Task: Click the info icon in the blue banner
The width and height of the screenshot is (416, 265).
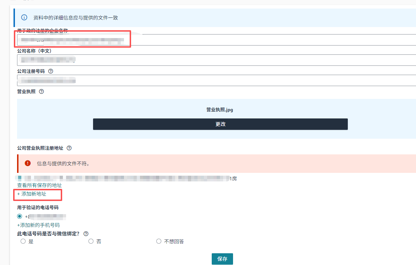Action: [x=25, y=17]
